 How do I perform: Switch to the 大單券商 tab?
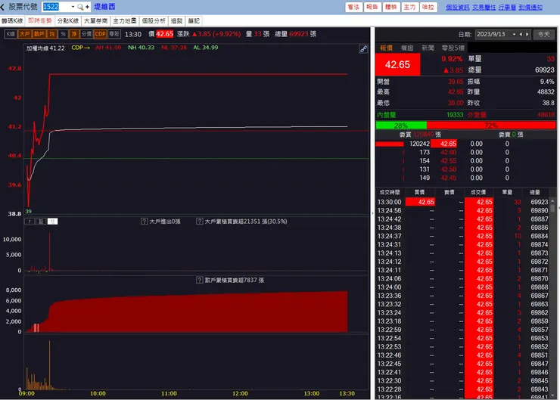tap(95, 21)
